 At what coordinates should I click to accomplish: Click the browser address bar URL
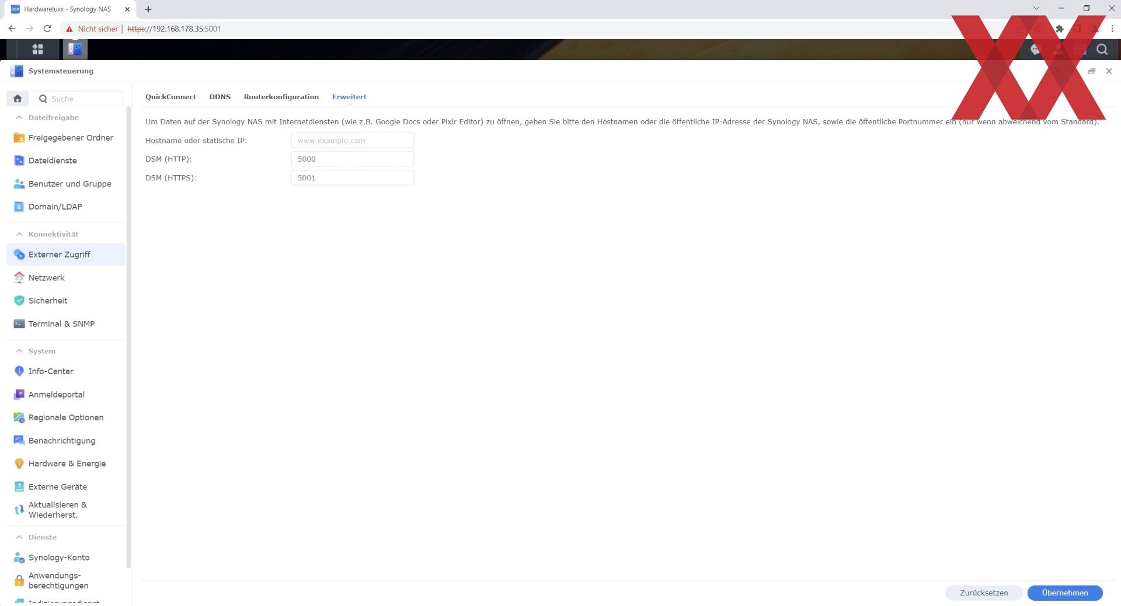174,29
